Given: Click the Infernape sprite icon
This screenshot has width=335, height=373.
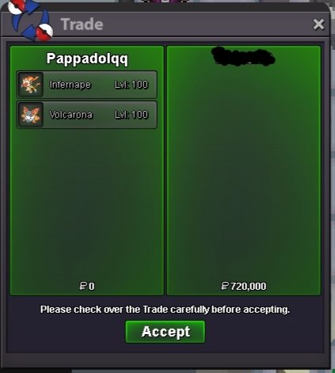Looking at the screenshot, I should 30,85.
